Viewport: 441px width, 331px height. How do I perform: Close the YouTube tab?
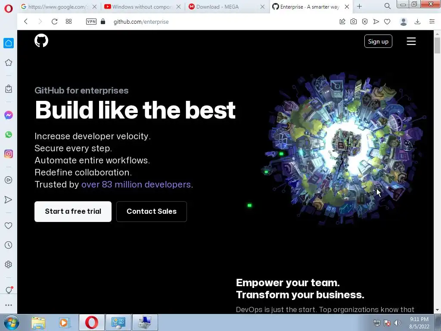(178, 7)
